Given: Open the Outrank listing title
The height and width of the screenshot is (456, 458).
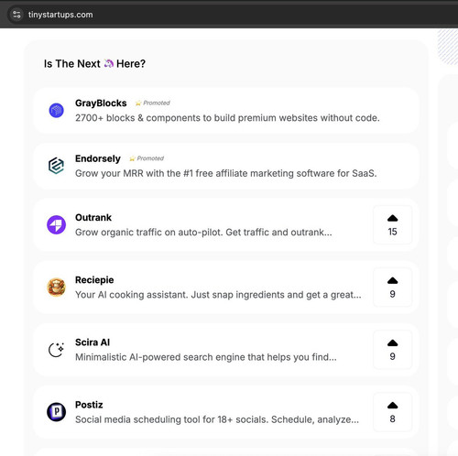Looking at the screenshot, I should [x=93, y=218].
